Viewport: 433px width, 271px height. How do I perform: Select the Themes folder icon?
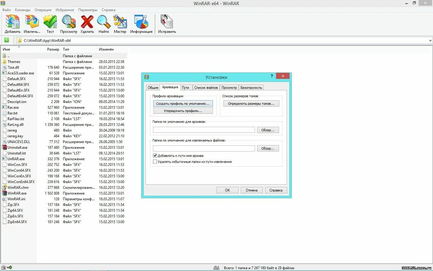coord(4,61)
